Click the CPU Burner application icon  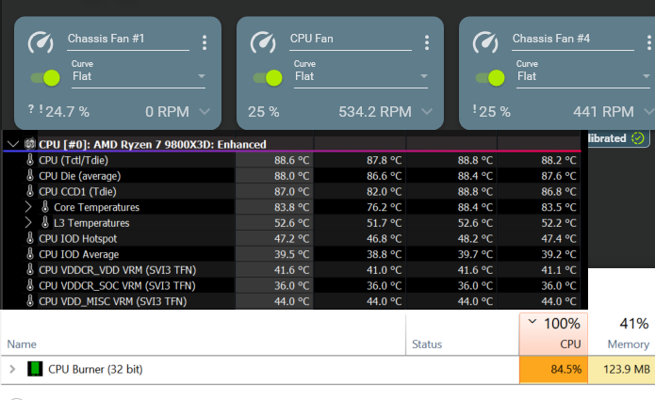pyautogui.click(x=35, y=369)
